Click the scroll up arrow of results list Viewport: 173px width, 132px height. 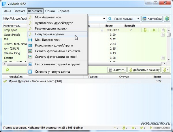click(x=169, y=30)
